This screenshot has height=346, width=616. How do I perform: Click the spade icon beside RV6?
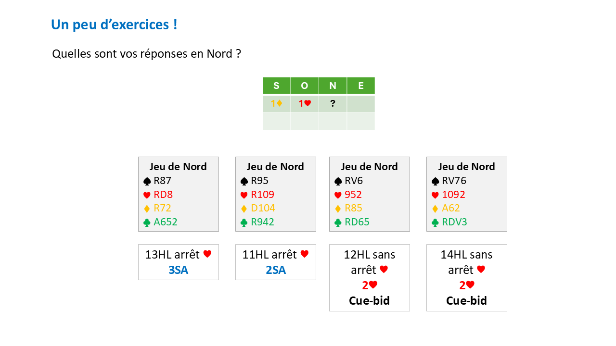pos(339,181)
